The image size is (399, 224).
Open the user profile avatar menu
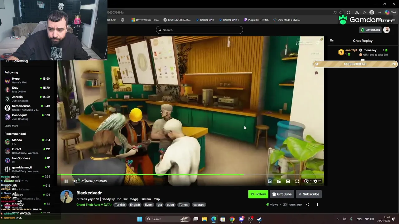(387, 30)
